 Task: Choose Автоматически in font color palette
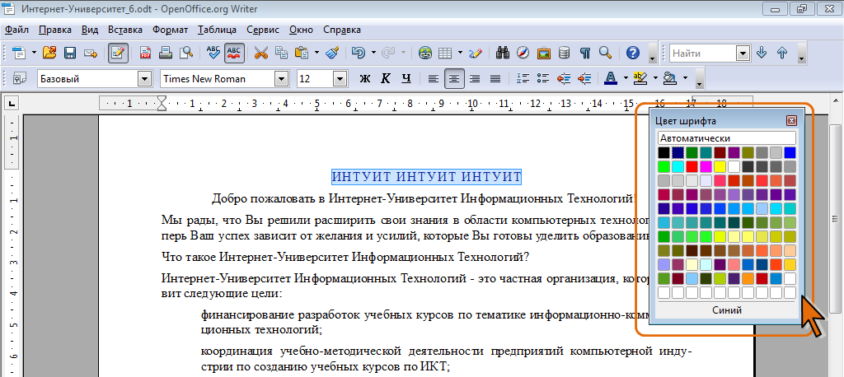click(726, 138)
